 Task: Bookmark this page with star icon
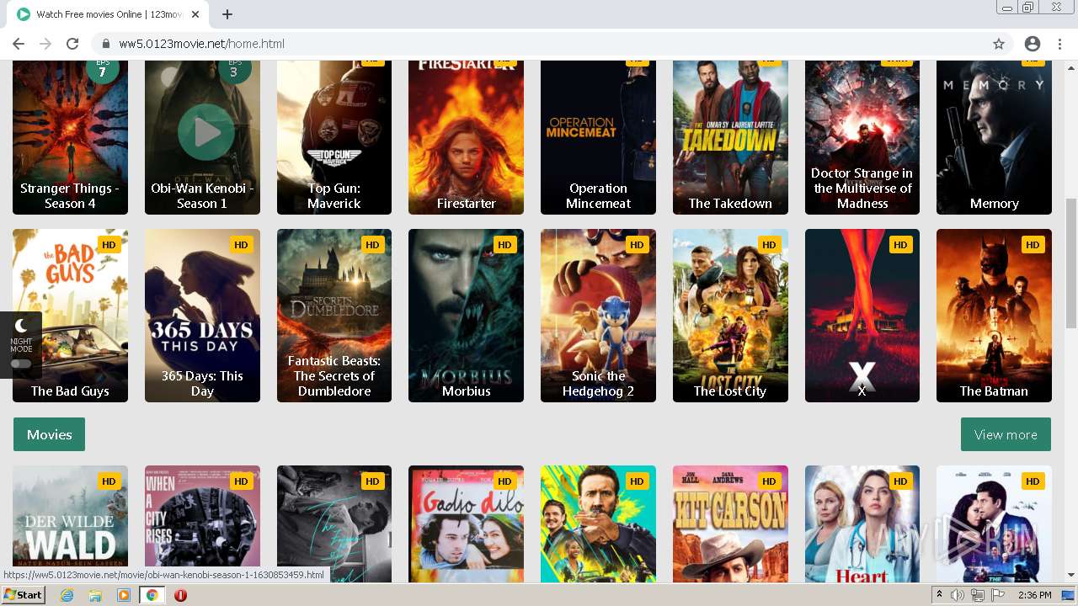pyautogui.click(x=999, y=44)
